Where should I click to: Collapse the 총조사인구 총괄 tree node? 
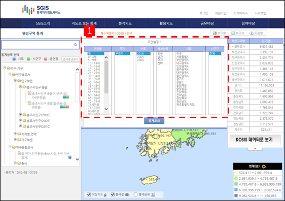pyautogui.click(x=21, y=87)
